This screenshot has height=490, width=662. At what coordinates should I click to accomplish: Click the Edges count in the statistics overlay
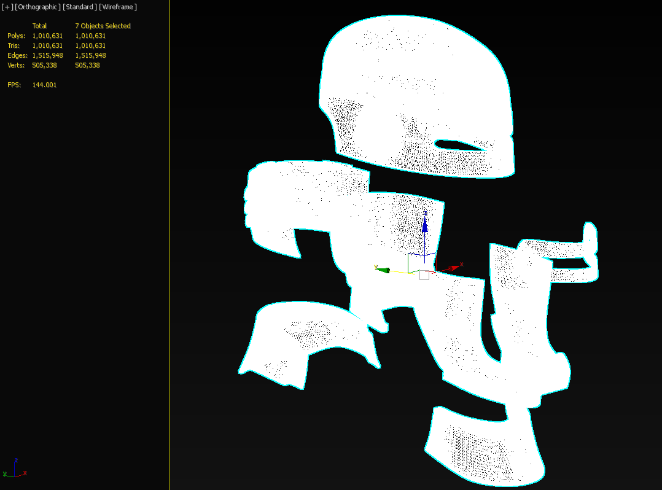pos(47,55)
